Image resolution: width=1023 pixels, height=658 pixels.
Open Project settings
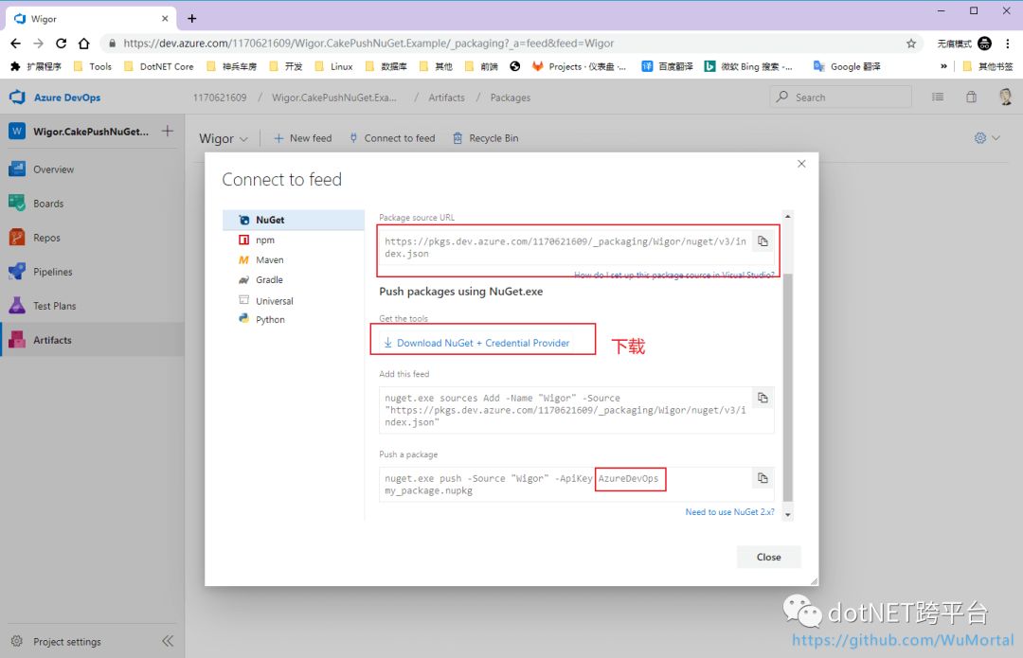click(58, 642)
